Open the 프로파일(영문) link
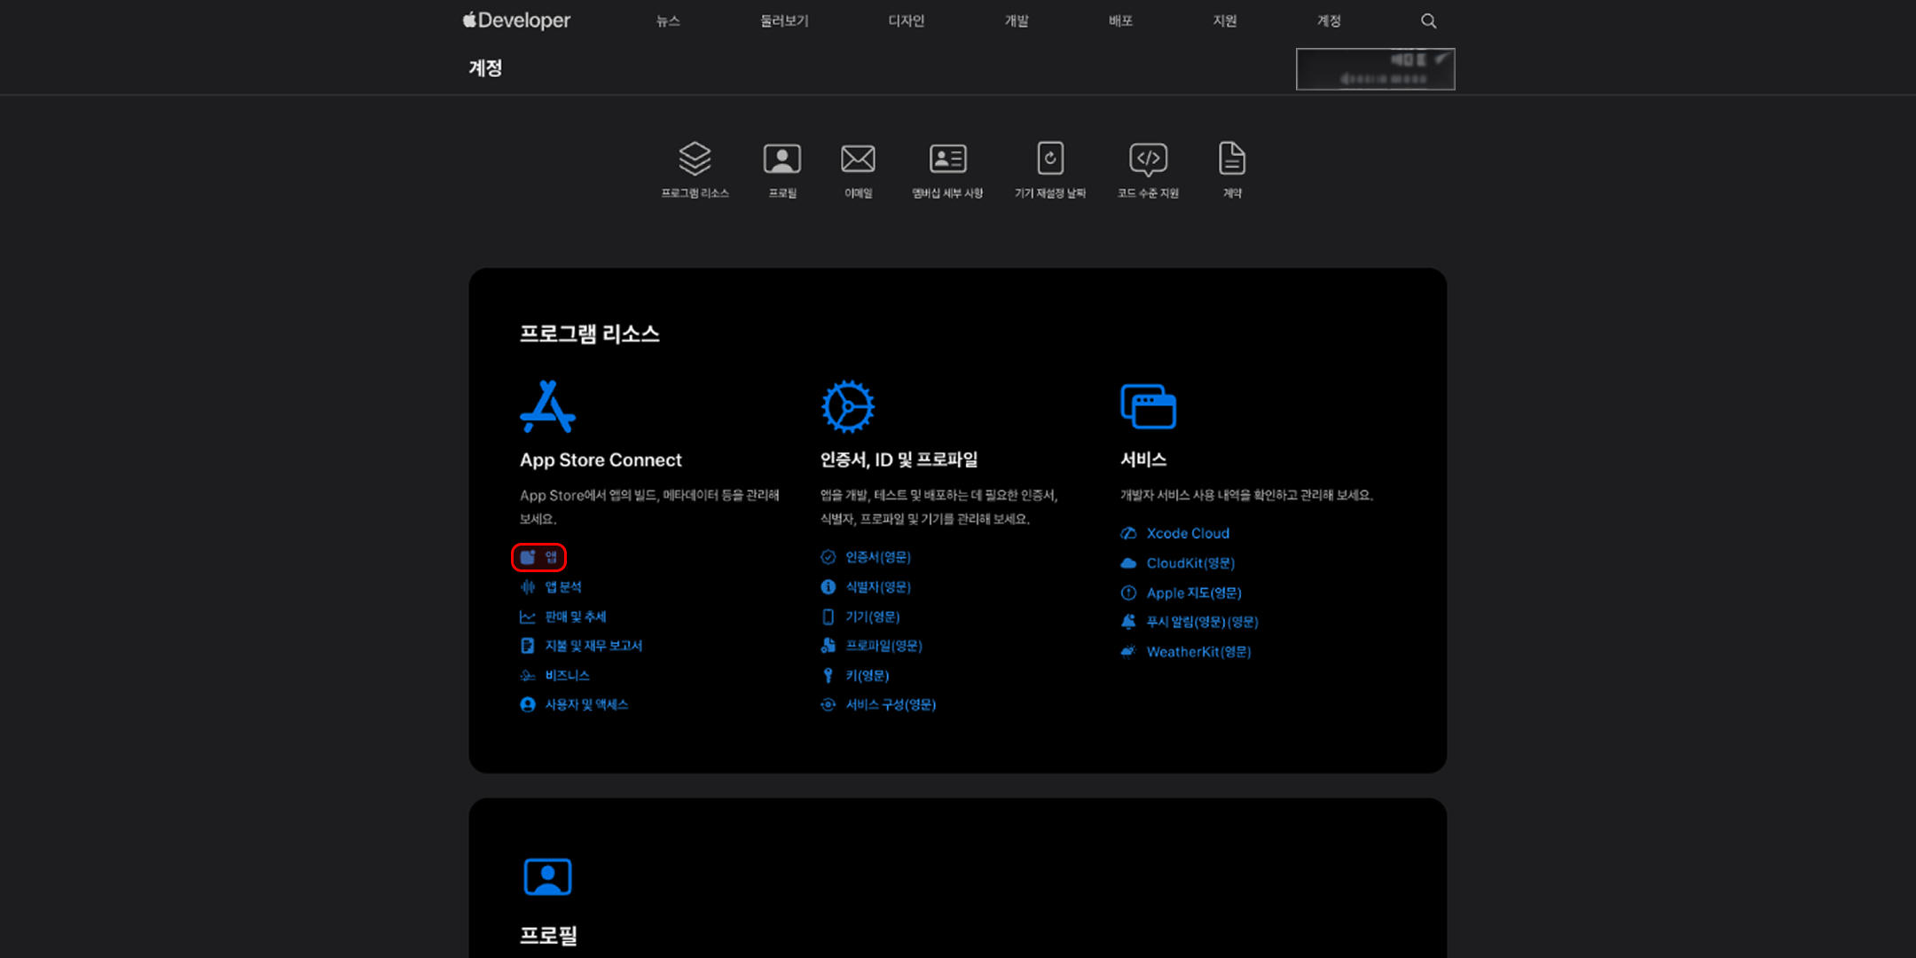This screenshot has width=1916, height=958. (x=883, y=646)
